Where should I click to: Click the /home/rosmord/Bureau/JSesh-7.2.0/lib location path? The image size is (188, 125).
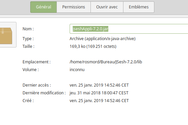pyautogui.click(x=106, y=62)
